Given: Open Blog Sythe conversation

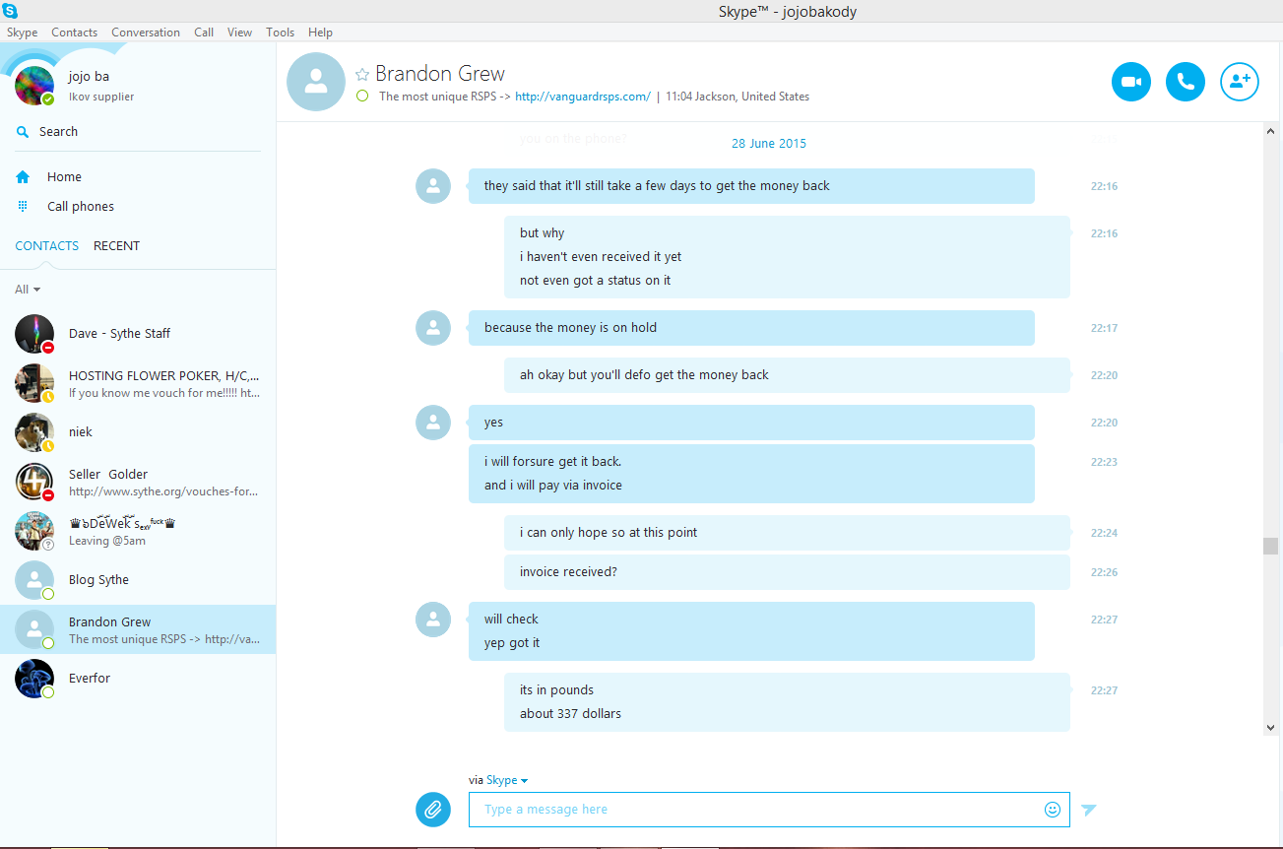Looking at the screenshot, I should [x=138, y=580].
